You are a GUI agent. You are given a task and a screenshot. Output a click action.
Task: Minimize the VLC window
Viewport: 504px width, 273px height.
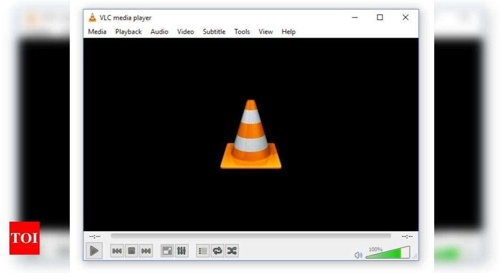point(355,17)
